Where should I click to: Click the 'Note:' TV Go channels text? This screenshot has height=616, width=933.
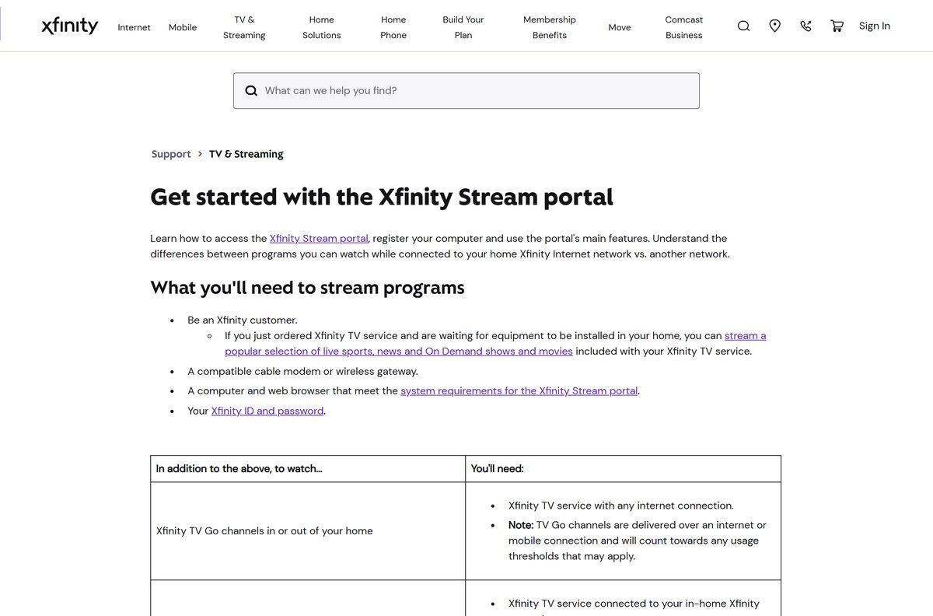pos(637,541)
